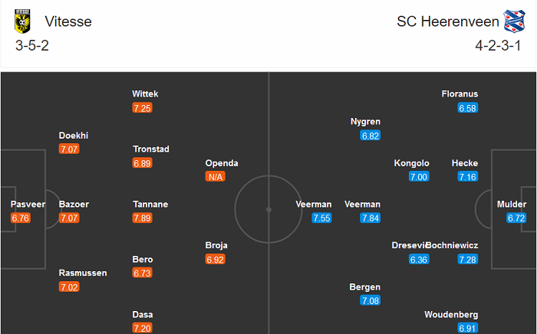Click Floranus's 6.58 rating badge
Image resolution: width=537 pixels, height=334 pixels.
pyautogui.click(x=468, y=108)
